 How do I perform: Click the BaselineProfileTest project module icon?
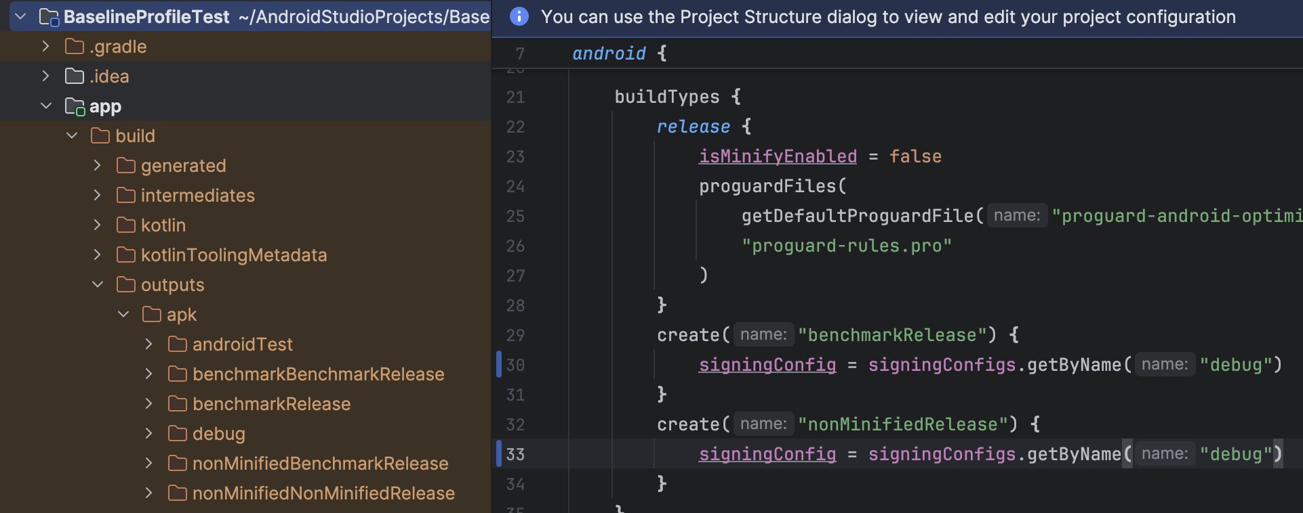49,17
